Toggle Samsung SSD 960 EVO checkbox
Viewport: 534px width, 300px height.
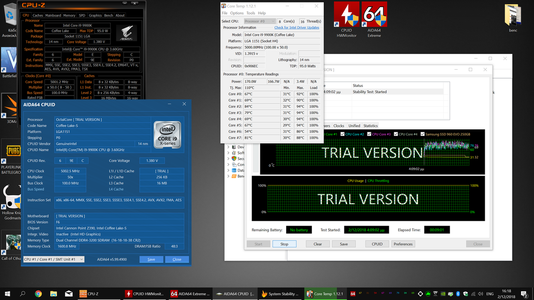click(422, 134)
